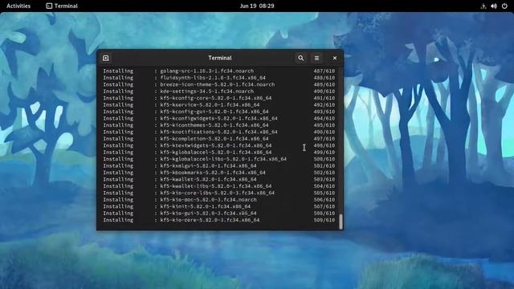Click the kf5-kio-core-libs package line
This screenshot has height=289, width=514.
coord(219,193)
